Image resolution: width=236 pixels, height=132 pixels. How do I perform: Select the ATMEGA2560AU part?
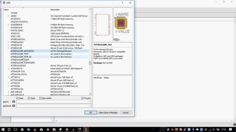18,66
